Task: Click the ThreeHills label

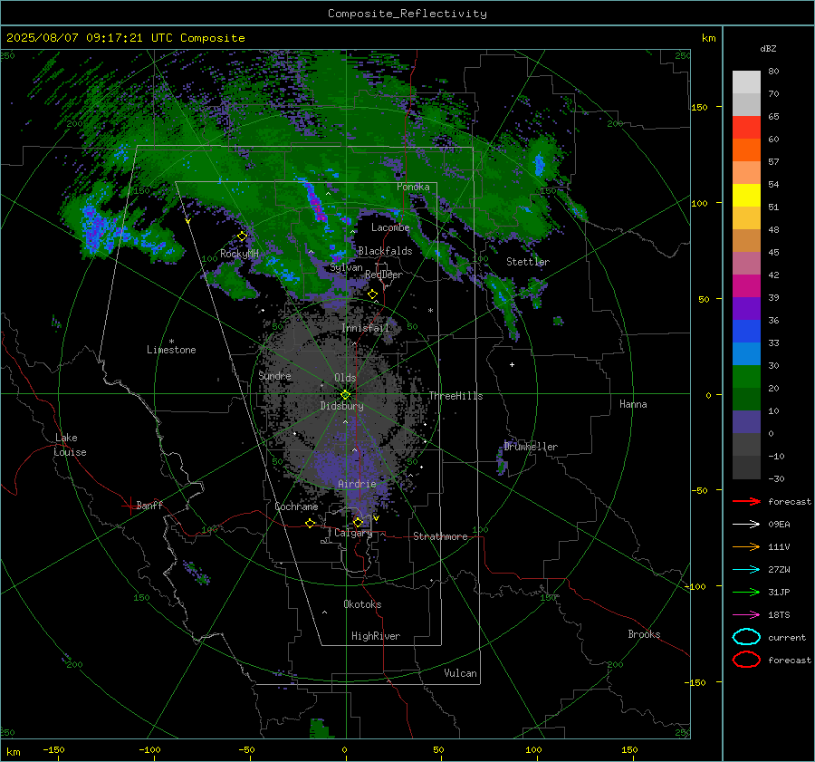Action: tap(455, 396)
